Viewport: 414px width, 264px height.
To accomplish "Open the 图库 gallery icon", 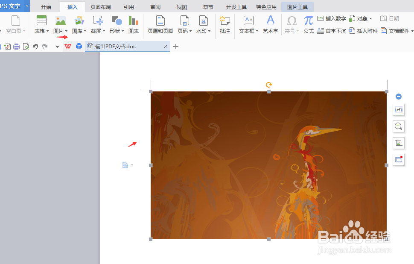I will click(x=79, y=21).
